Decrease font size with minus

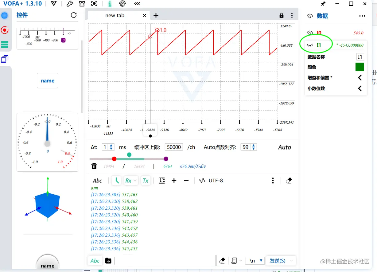tap(186, 181)
